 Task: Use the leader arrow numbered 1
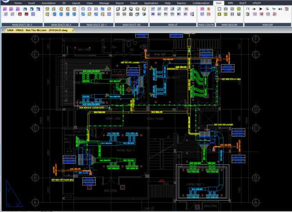(153, 9)
